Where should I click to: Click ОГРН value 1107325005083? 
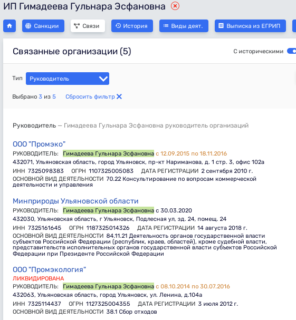pos(111,171)
